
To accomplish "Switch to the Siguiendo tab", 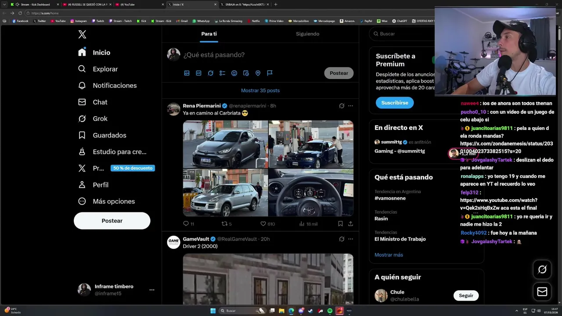I will [x=307, y=34].
